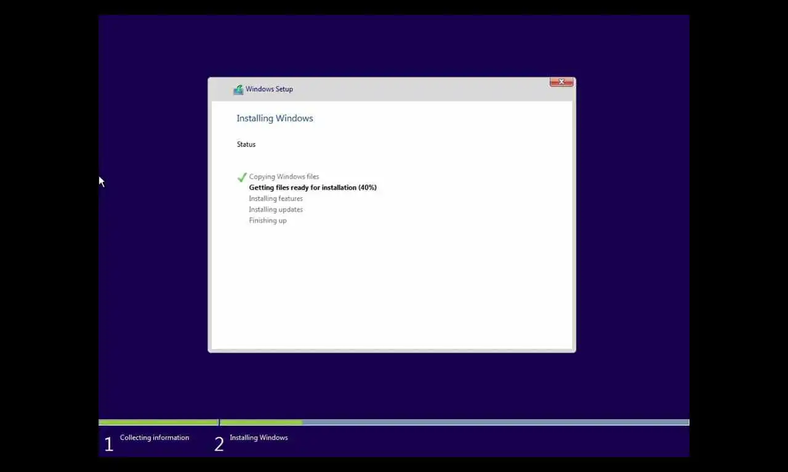
Task: Click the 'Status' label
Action: pyautogui.click(x=246, y=144)
